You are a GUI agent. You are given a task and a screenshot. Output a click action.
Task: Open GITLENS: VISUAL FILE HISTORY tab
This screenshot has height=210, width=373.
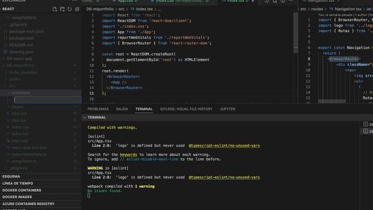(x=186, y=109)
